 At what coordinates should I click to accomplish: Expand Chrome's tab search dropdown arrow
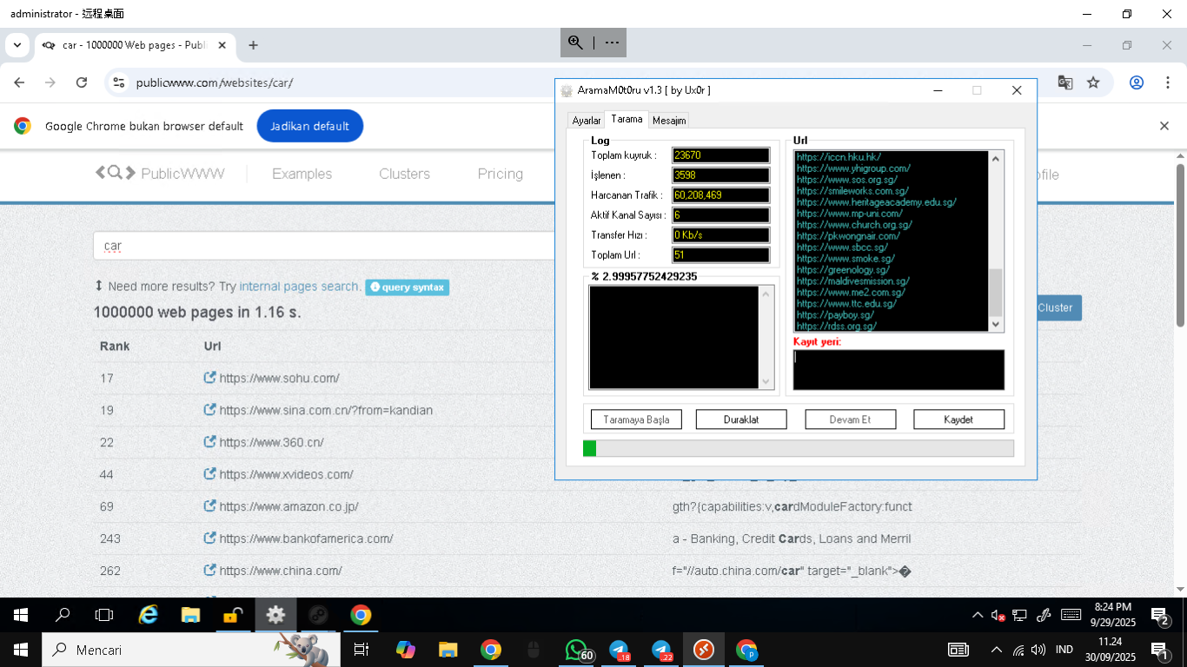tap(17, 45)
